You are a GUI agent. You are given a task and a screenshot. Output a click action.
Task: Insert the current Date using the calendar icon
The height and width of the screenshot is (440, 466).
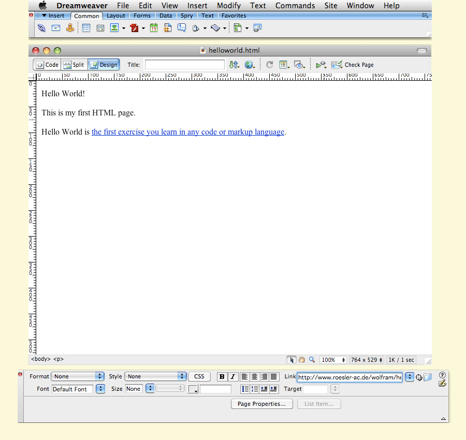pos(153,28)
